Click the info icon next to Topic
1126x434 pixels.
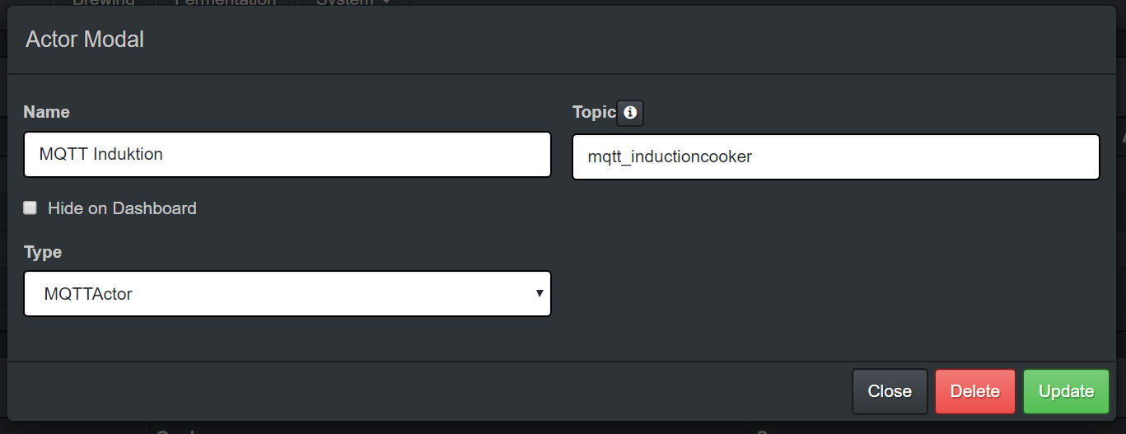[630, 113]
